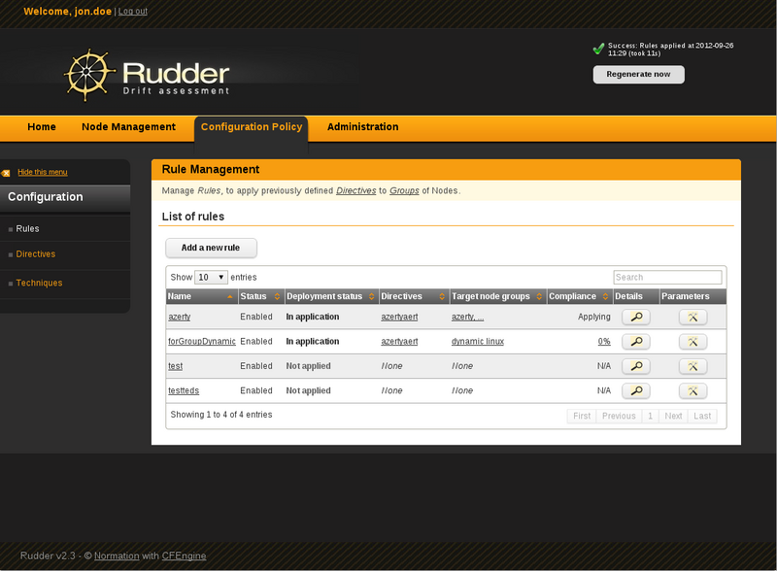
Task: Open azertyaert directive in azerty row
Action: coord(399,317)
